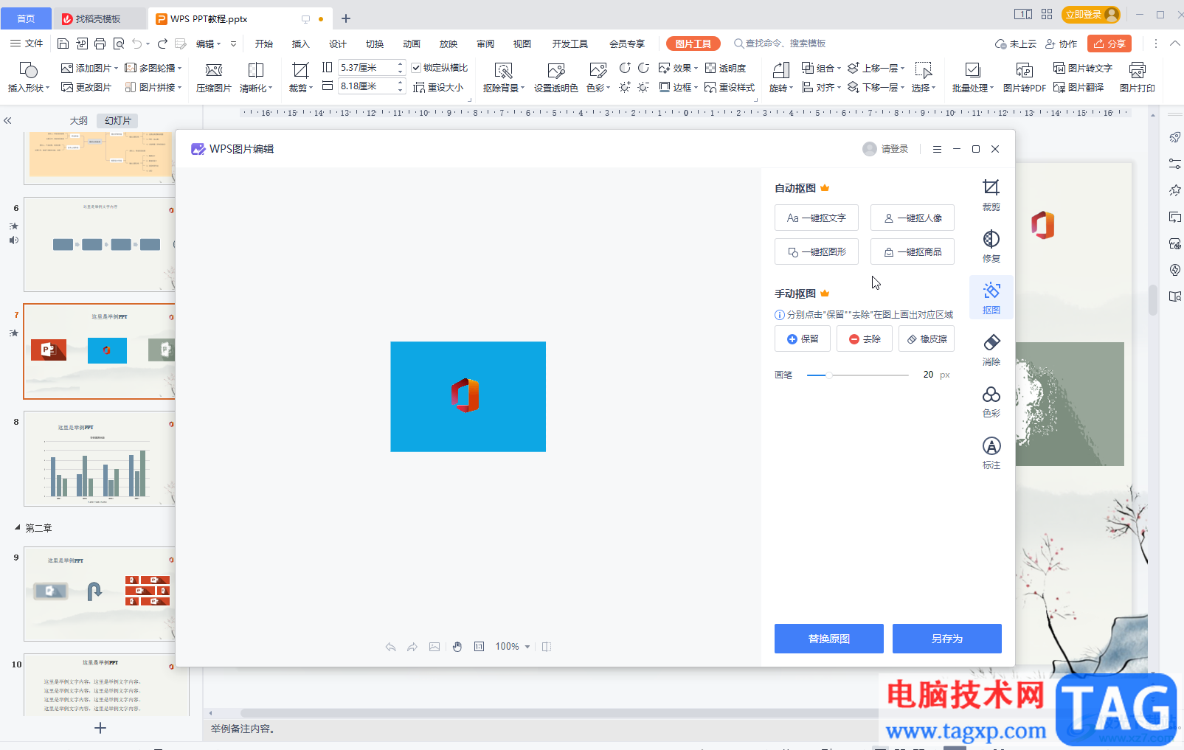Click 压缩图片 icon

pos(214,77)
